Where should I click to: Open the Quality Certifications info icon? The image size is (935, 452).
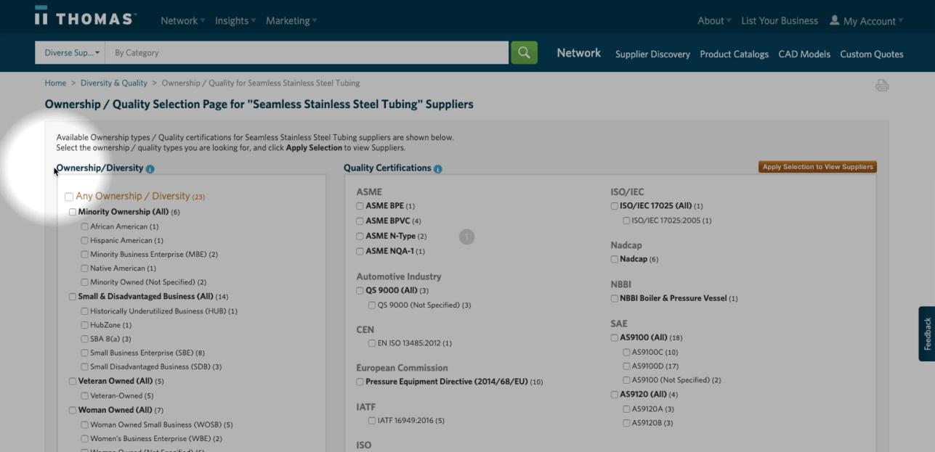pyautogui.click(x=438, y=169)
